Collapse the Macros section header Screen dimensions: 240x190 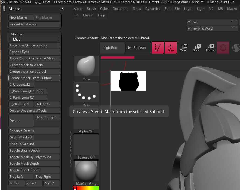(17, 34)
